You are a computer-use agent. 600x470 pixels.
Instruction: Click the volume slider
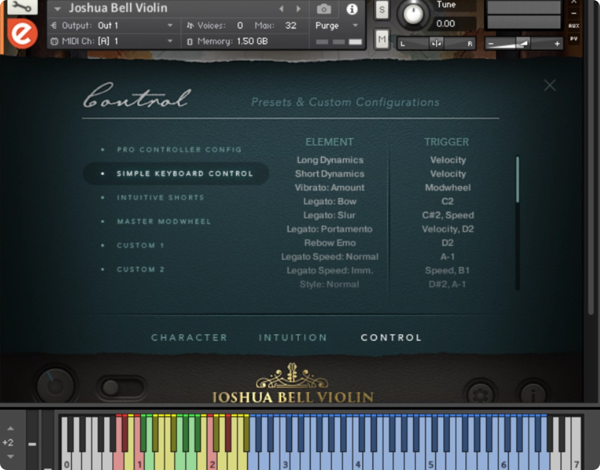(x=524, y=43)
